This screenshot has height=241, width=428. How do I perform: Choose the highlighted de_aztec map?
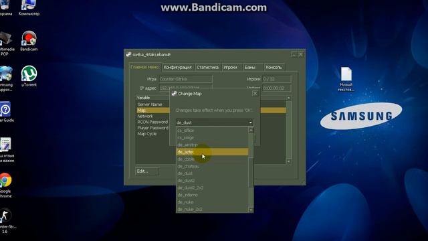[212, 152]
